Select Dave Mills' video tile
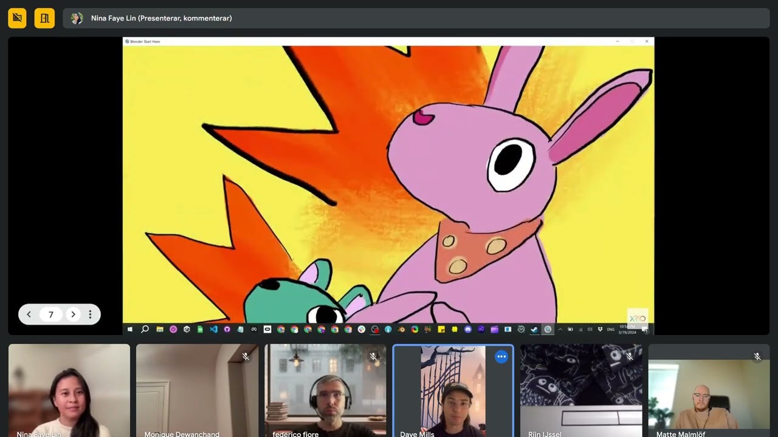Image resolution: width=778 pixels, height=437 pixels. [453, 390]
